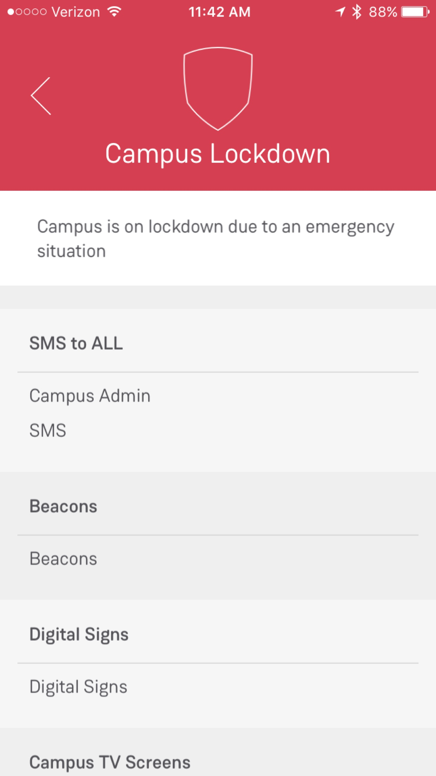This screenshot has height=776, width=436.
Task: Tap the Campus Admin entry
Action: coord(90,396)
